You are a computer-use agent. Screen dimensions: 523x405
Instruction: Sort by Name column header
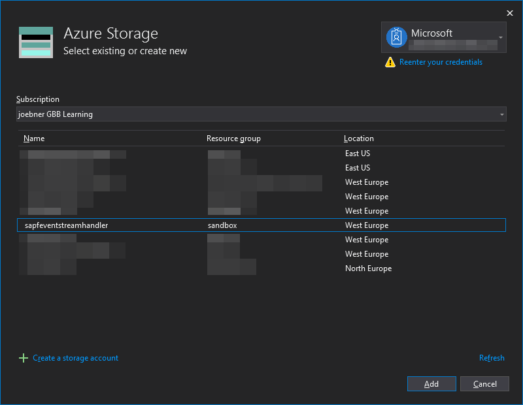[x=34, y=138]
